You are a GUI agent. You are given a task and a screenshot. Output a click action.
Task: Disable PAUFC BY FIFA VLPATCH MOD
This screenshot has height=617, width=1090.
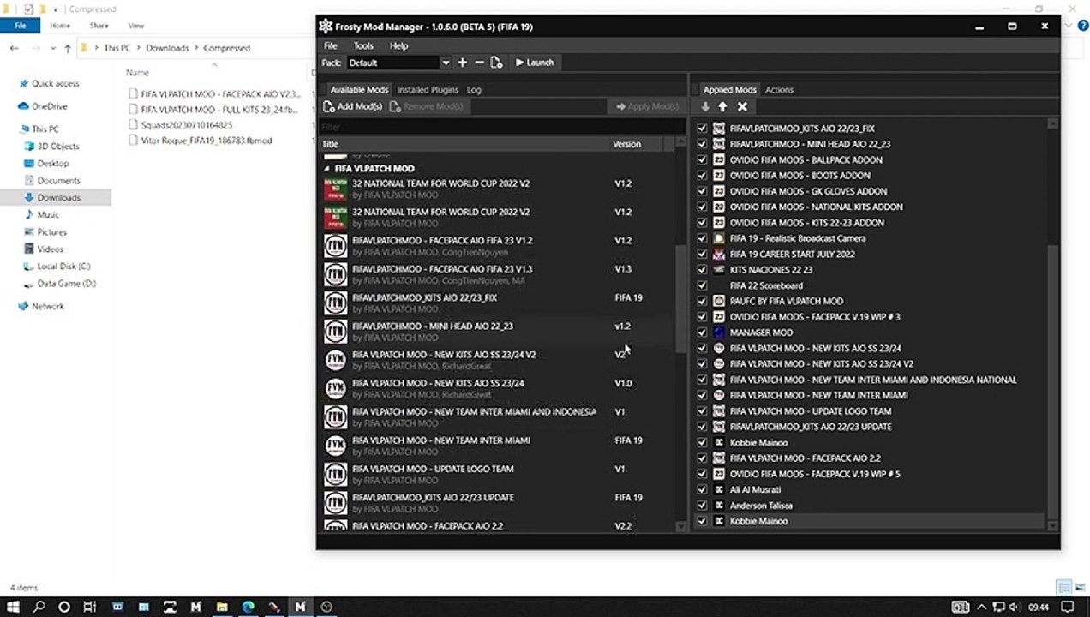pyautogui.click(x=702, y=301)
